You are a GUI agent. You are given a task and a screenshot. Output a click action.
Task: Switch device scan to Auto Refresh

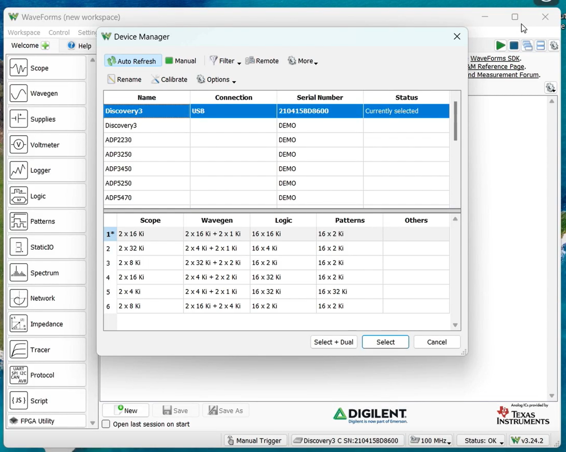click(x=132, y=61)
